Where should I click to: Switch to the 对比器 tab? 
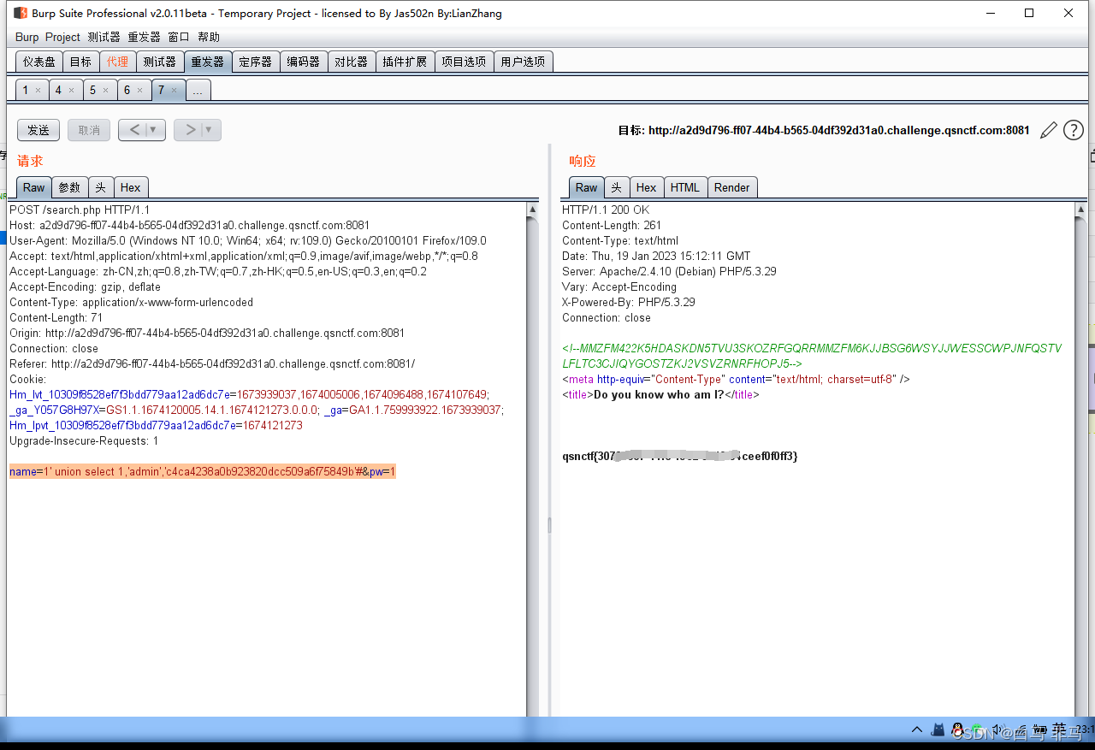(x=351, y=62)
